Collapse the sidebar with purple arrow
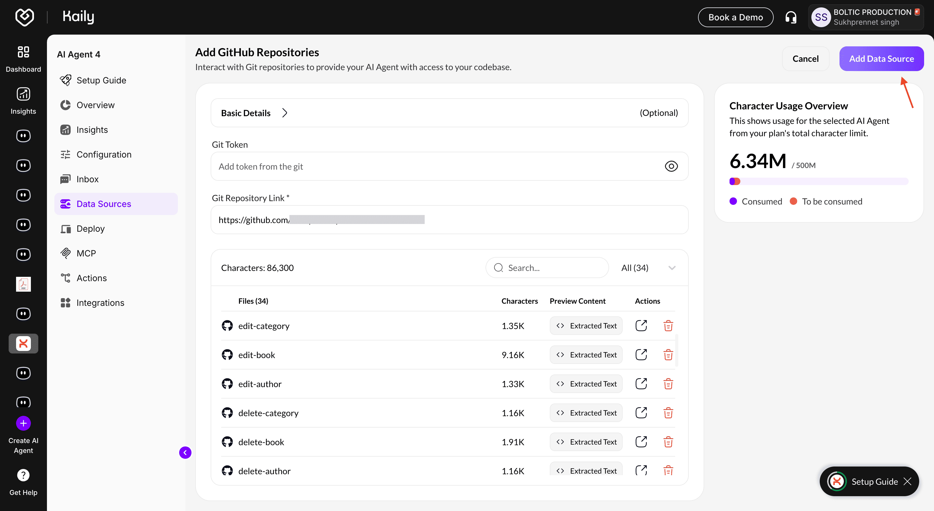934x511 pixels. tap(185, 452)
